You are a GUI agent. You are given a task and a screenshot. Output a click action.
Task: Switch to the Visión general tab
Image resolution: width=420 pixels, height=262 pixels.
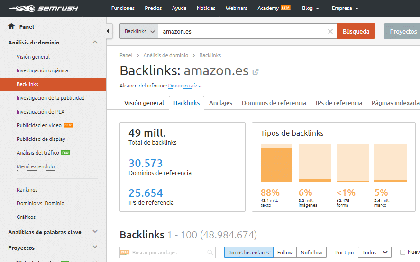tap(144, 103)
